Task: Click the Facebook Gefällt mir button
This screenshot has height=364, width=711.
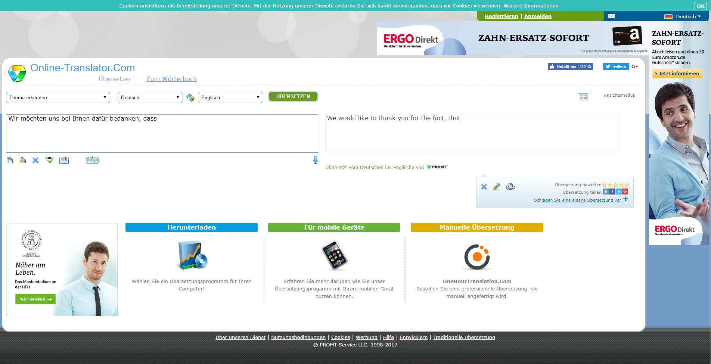Action: pos(570,66)
